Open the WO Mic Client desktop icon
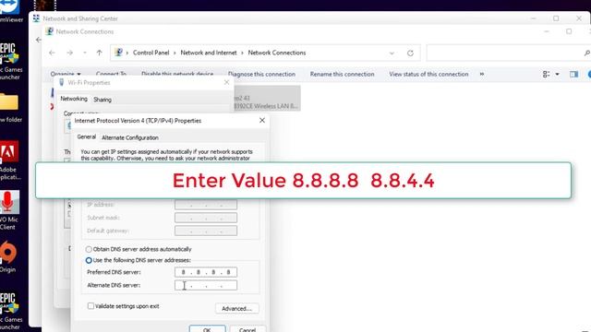 pyautogui.click(x=9, y=210)
